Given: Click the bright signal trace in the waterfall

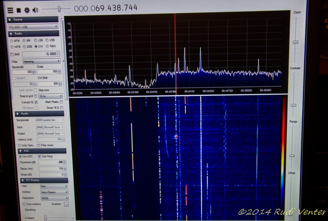Looking at the screenshot, I should click(201, 157).
